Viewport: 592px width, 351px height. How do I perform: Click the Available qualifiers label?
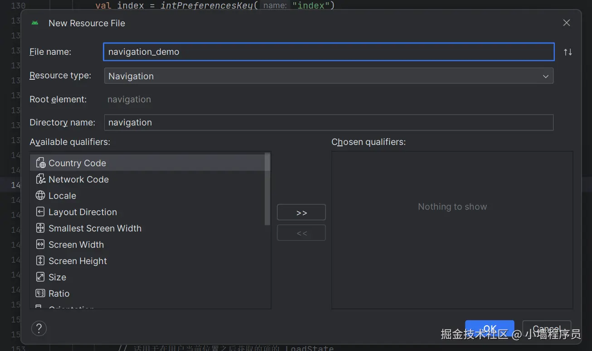point(70,142)
